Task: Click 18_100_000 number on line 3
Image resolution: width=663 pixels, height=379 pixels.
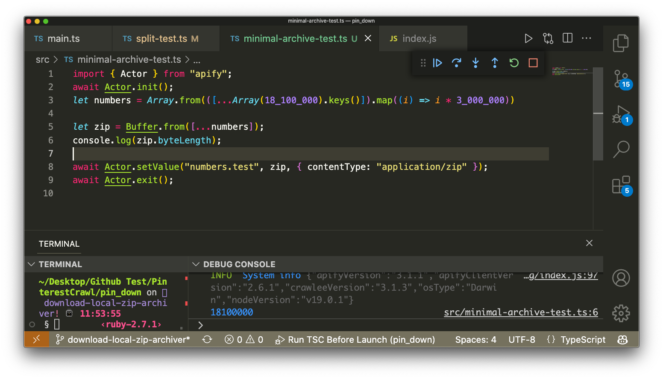Action: pyautogui.click(x=291, y=100)
